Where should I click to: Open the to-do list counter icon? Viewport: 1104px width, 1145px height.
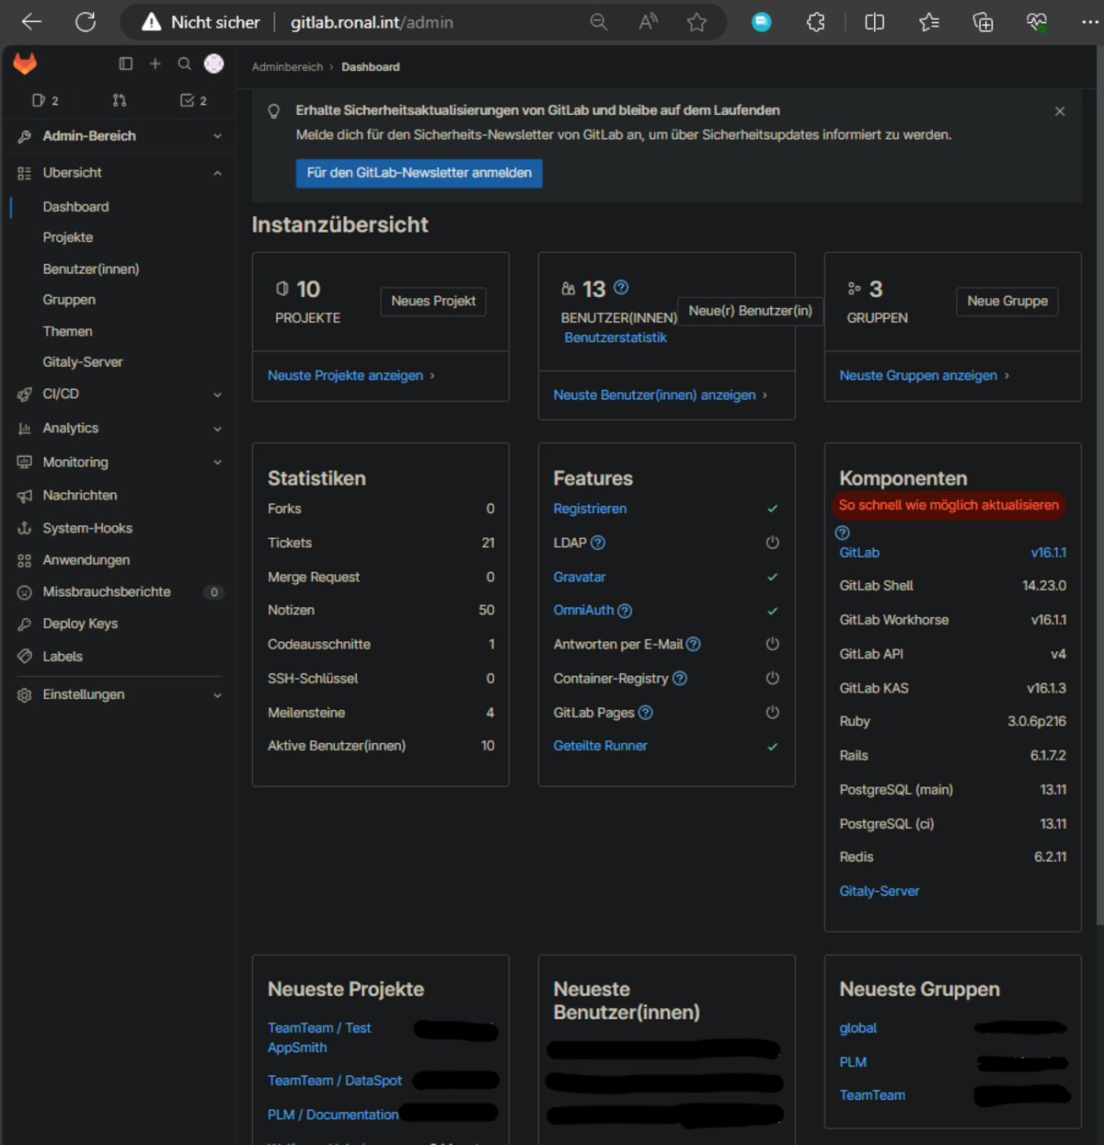click(193, 100)
